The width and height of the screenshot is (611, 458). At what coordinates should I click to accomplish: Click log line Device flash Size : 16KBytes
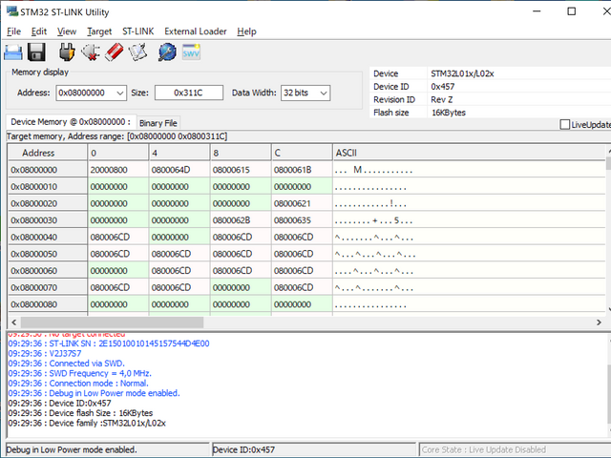pos(80,413)
